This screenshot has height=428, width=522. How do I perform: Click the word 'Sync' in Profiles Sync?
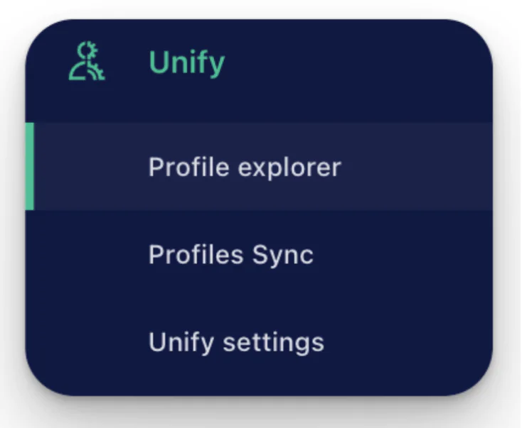282,256
